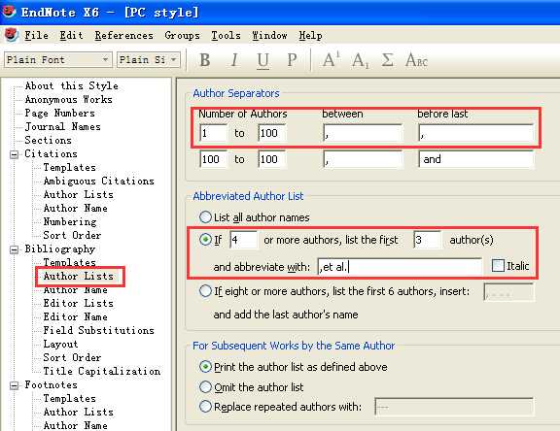560x431 pixels.
Task: Select Print the author list as defined
Action: click(x=205, y=367)
